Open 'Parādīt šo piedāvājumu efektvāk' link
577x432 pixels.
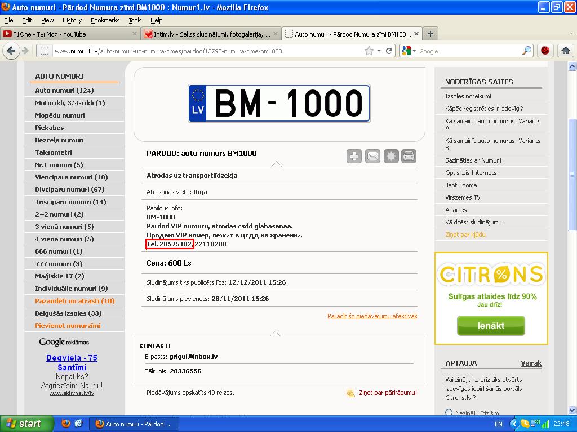point(372,316)
